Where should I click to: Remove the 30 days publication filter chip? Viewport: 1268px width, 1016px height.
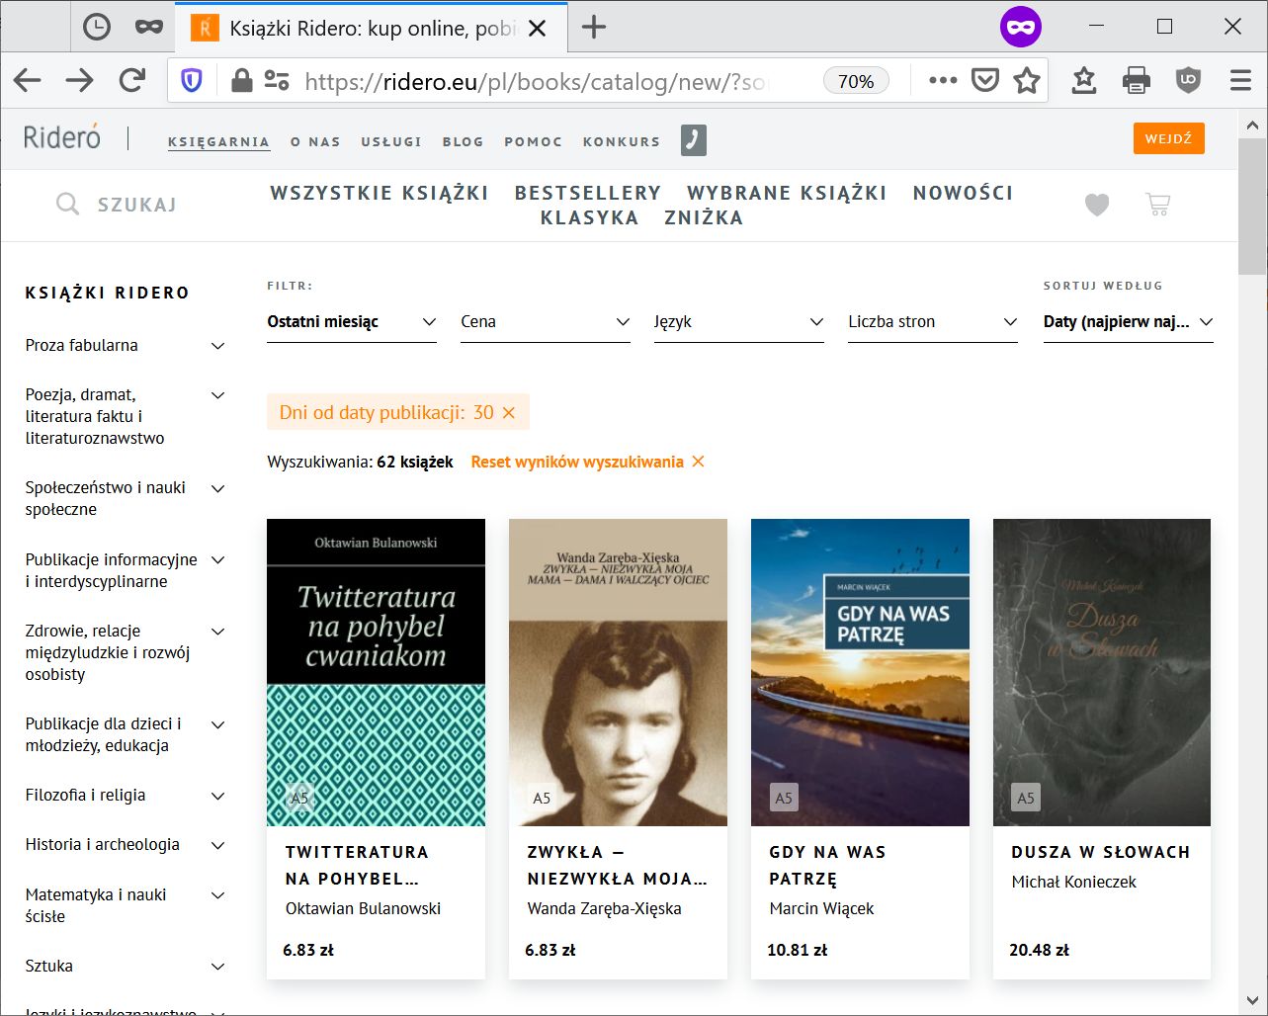pos(509,413)
